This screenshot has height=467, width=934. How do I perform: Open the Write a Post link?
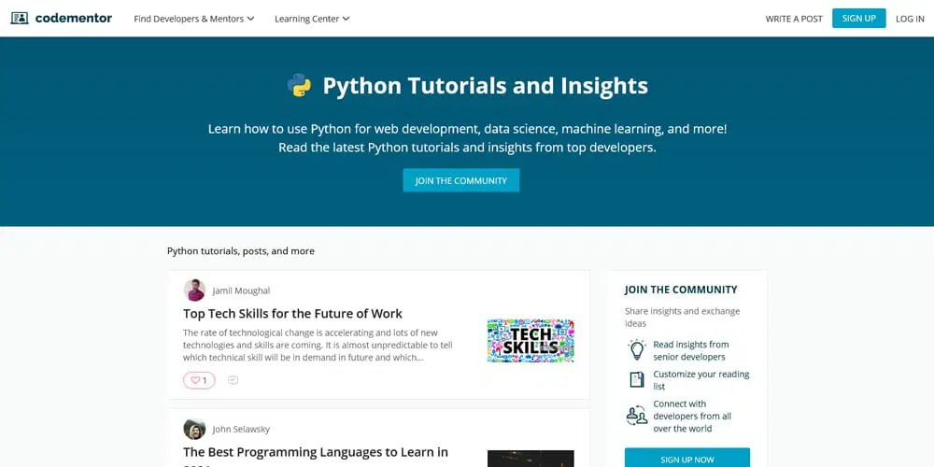click(794, 19)
